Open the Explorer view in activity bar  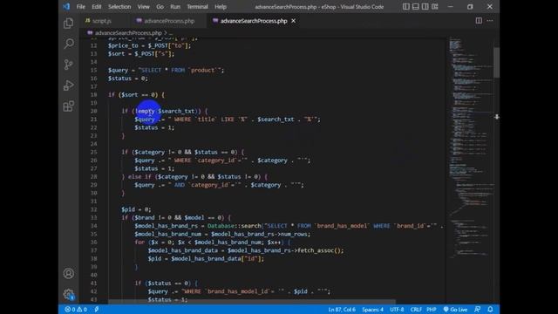pyautogui.click(x=68, y=24)
